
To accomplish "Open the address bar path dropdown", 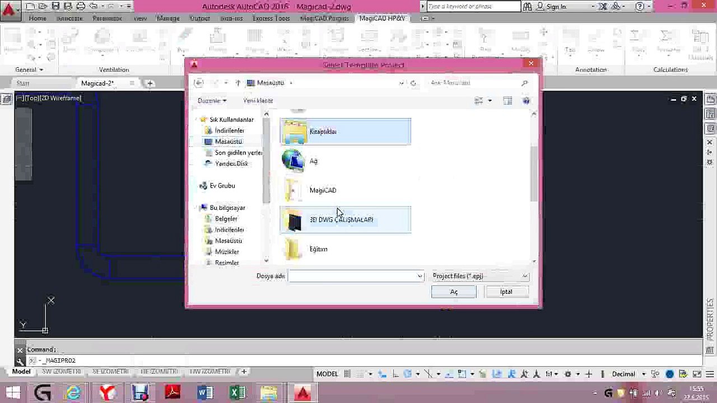I will tap(402, 83).
